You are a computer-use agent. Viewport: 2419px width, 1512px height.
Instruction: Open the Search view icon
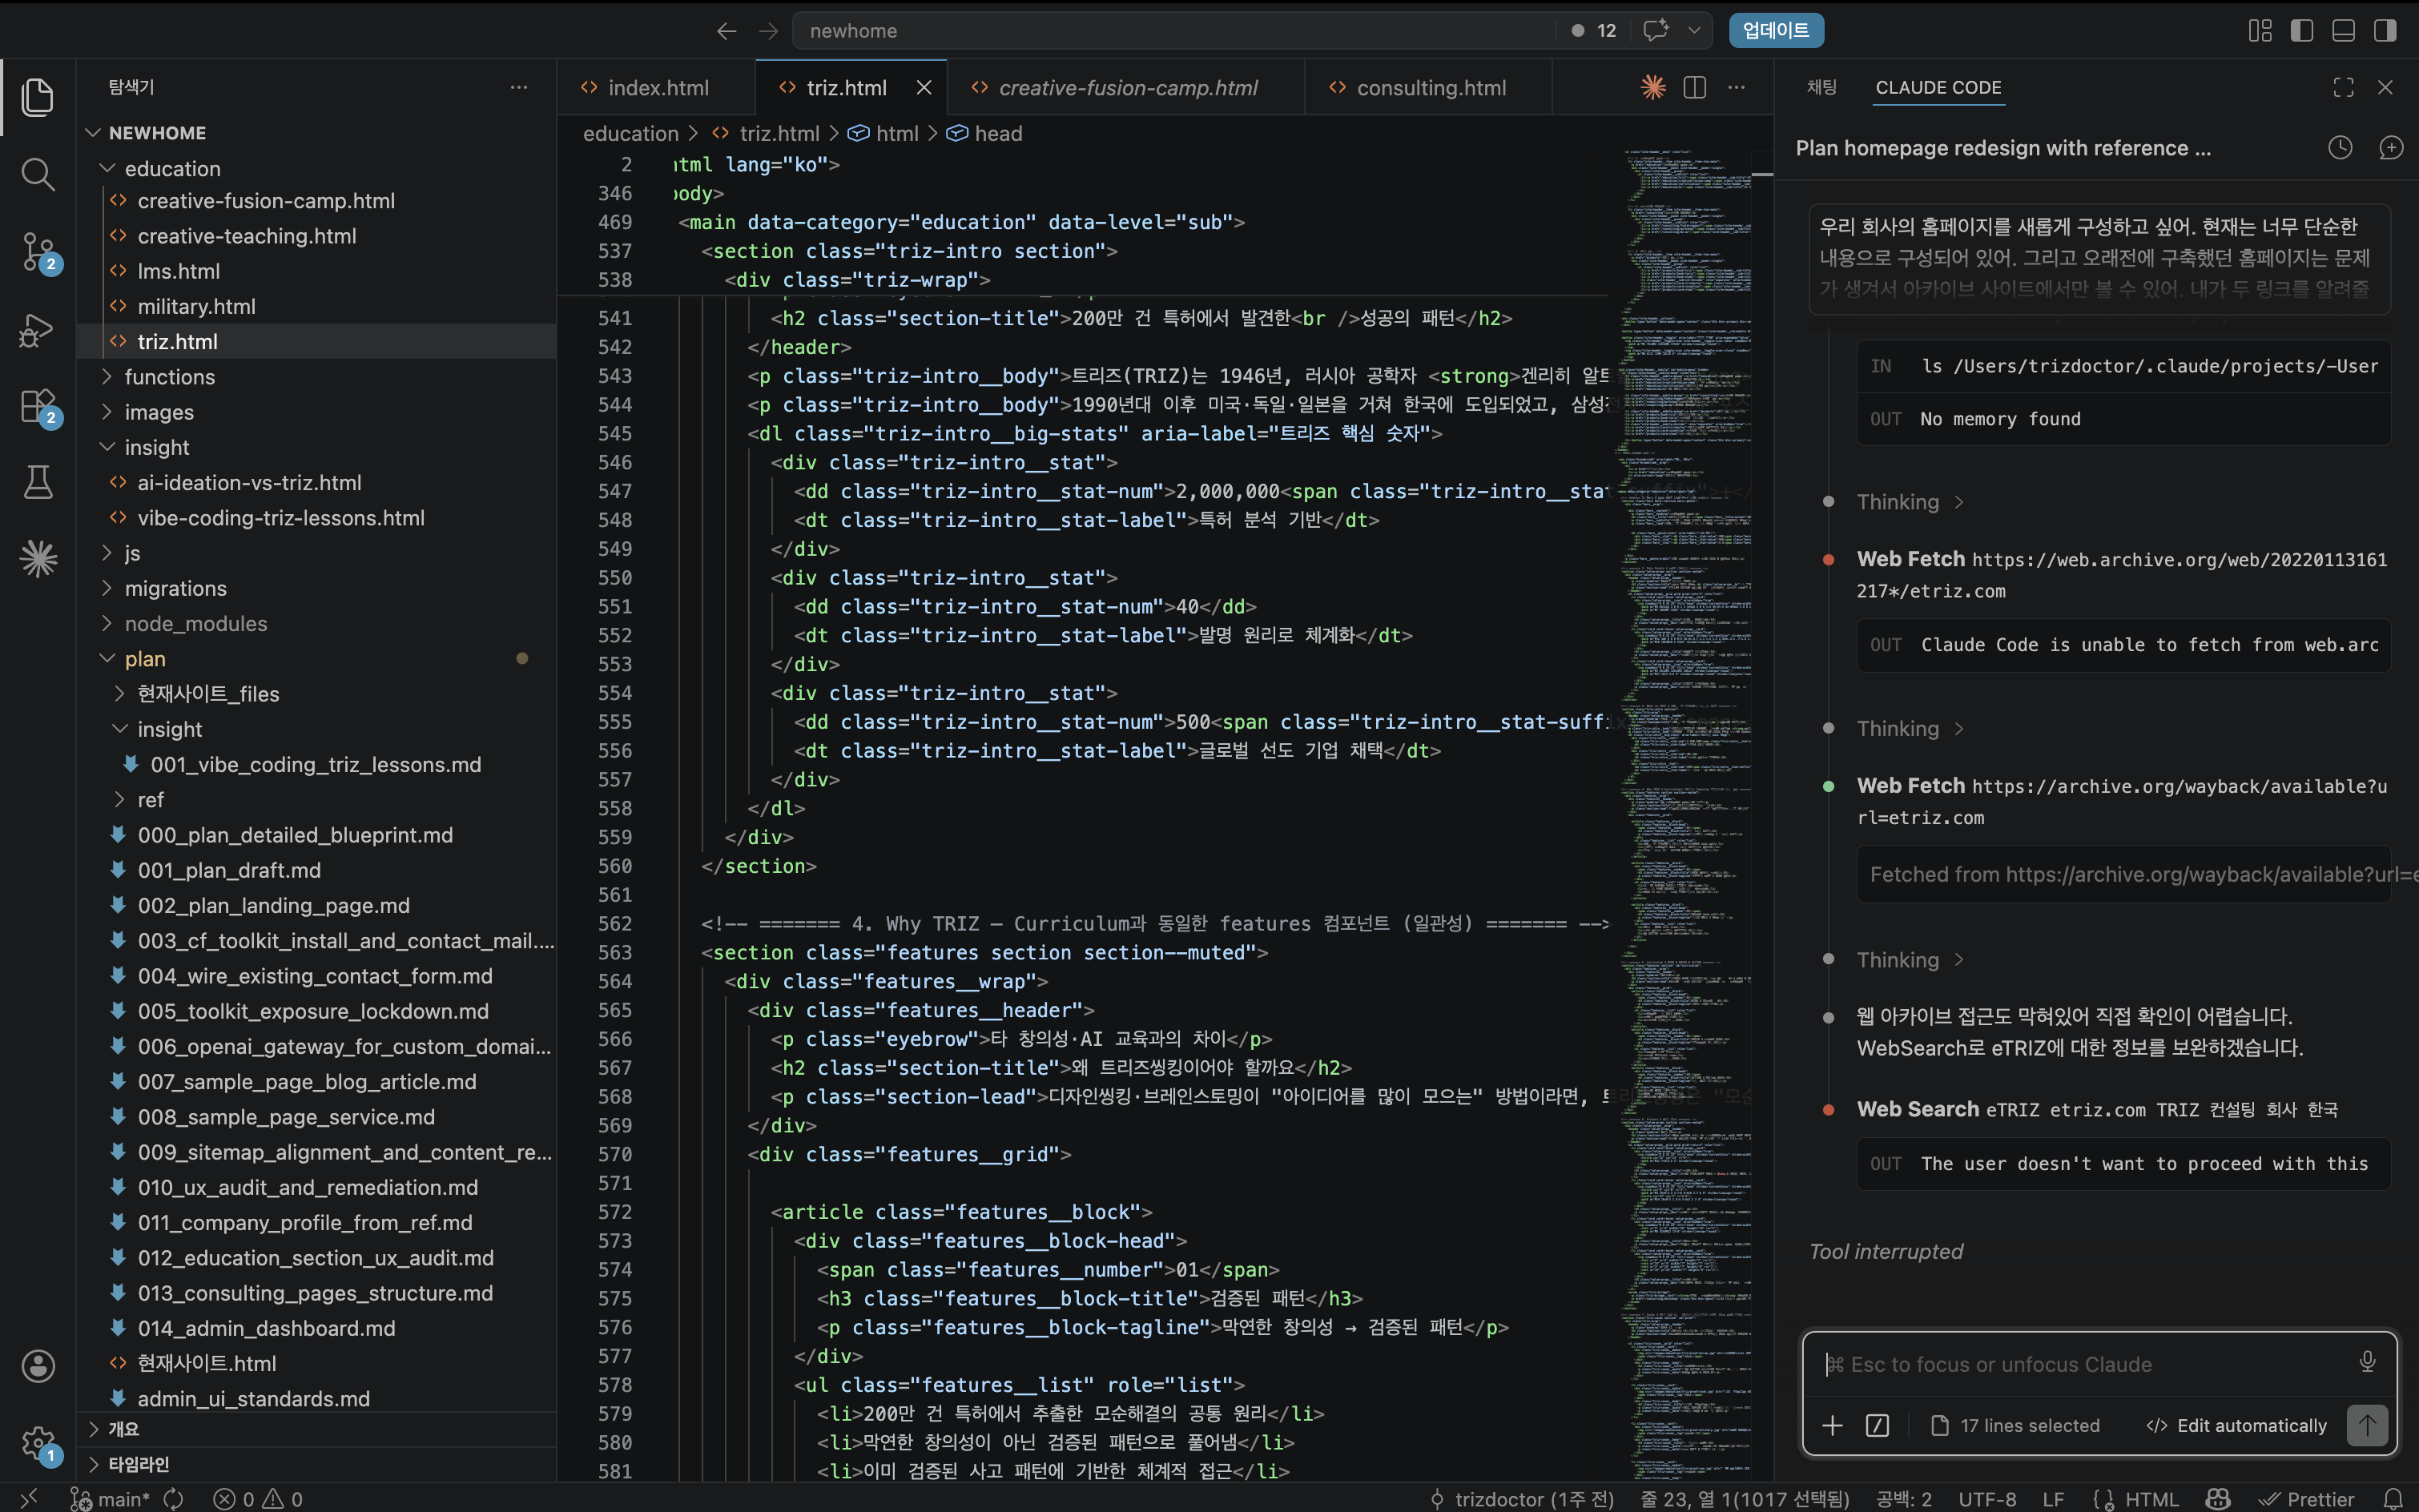pyautogui.click(x=38, y=174)
